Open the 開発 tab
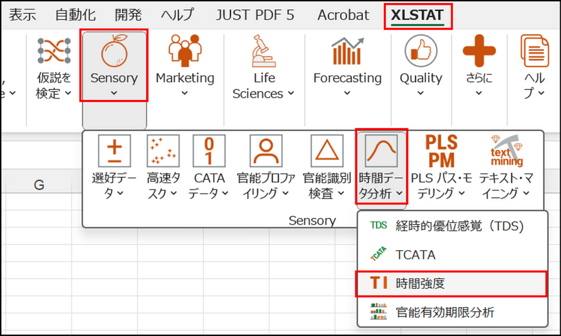561x336 pixels. 128,15
